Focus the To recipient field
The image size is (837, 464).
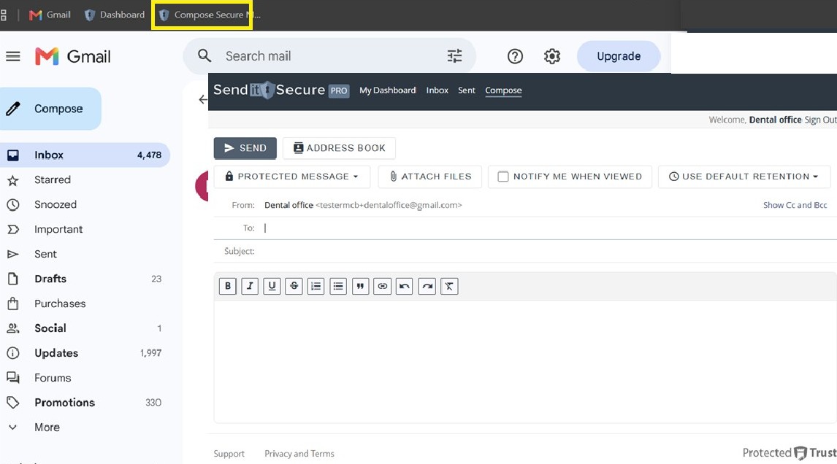point(550,228)
